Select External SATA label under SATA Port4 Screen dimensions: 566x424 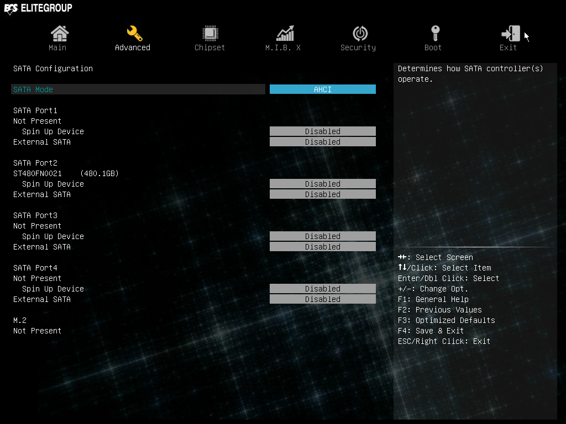pyautogui.click(x=42, y=300)
